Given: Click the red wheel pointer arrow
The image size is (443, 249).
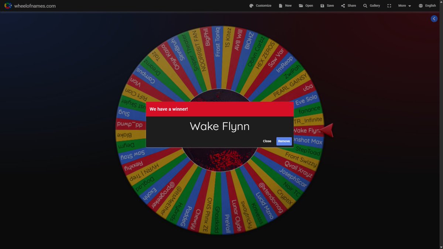Looking at the screenshot, I should [x=327, y=130].
